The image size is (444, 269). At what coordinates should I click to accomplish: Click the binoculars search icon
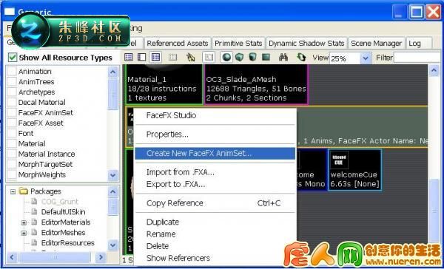click(283, 58)
